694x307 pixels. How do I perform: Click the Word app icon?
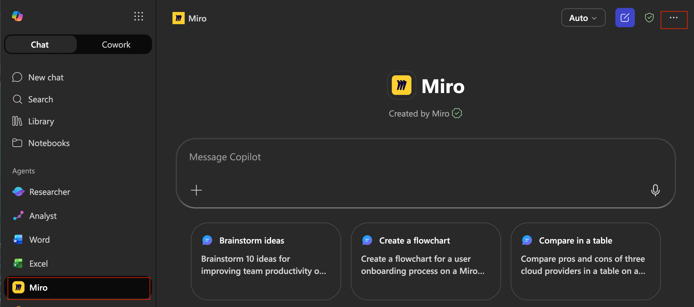tap(18, 239)
